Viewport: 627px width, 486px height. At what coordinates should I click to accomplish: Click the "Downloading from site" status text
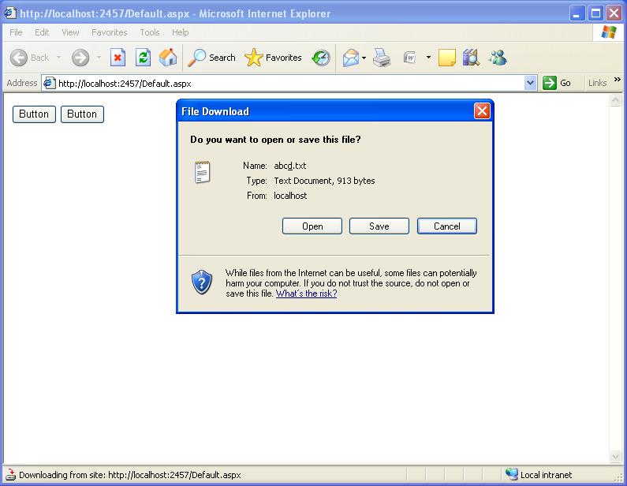[x=130, y=475]
